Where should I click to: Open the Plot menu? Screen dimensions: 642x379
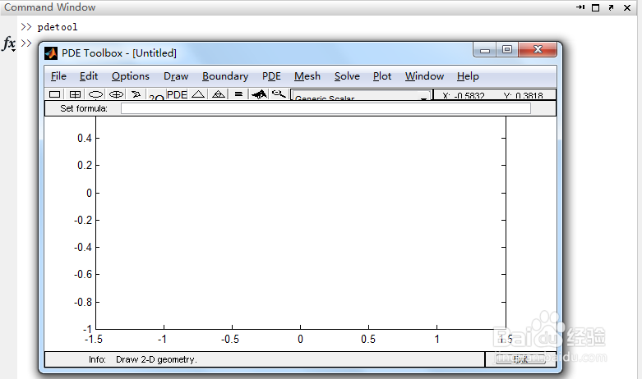pos(382,76)
